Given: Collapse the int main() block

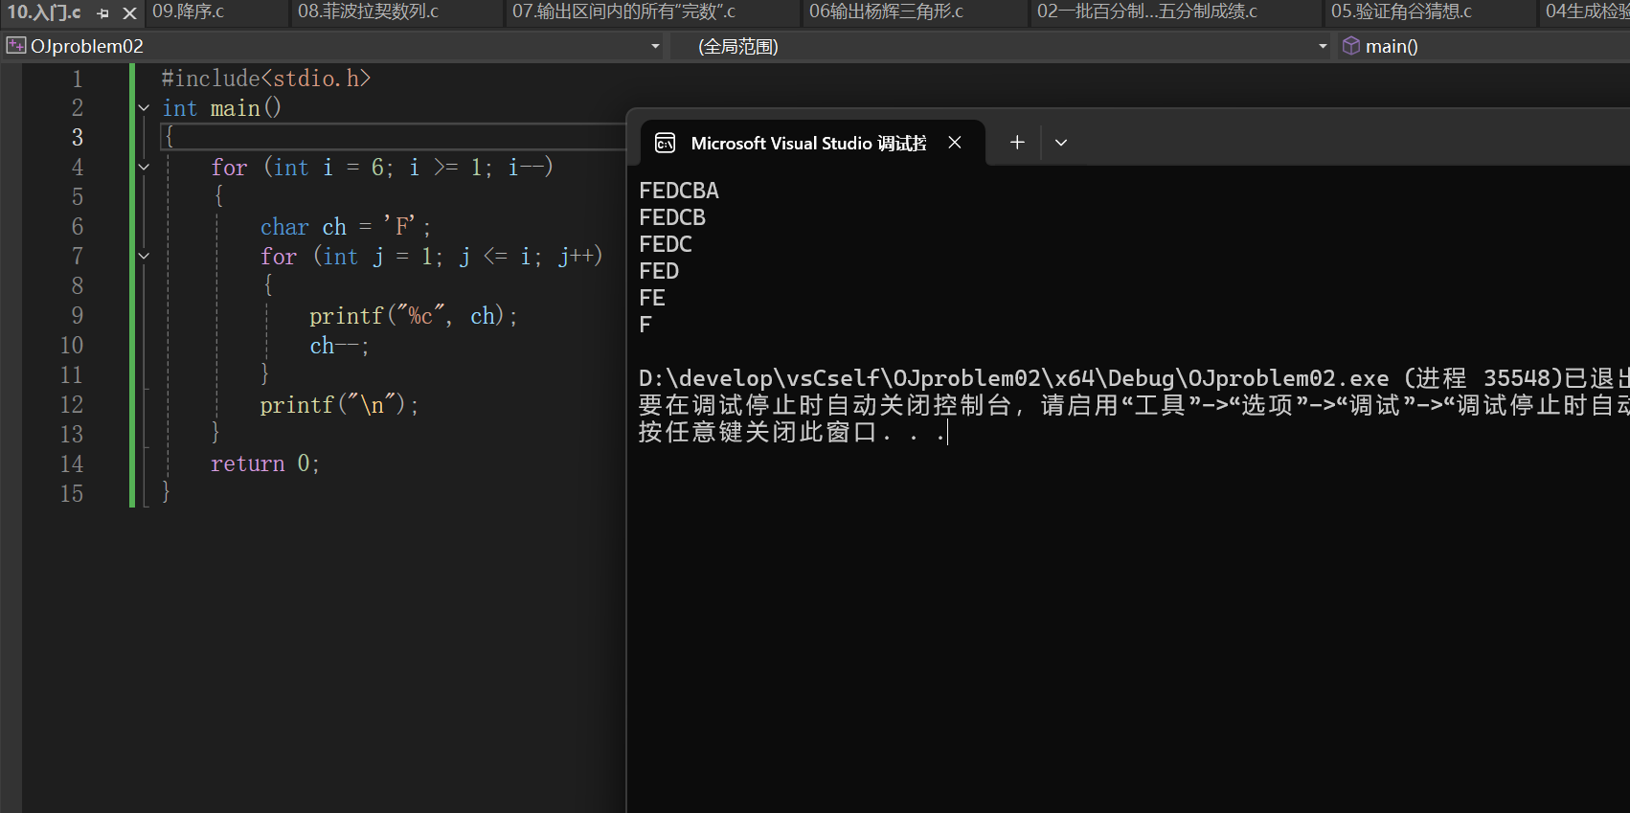Looking at the screenshot, I should click(x=144, y=108).
